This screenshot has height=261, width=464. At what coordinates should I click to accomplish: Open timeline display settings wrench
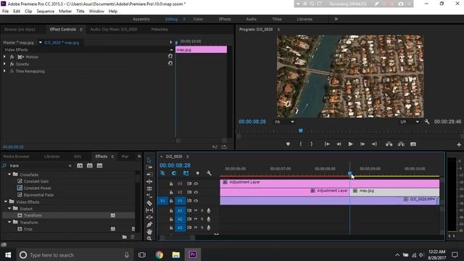pos(209,173)
